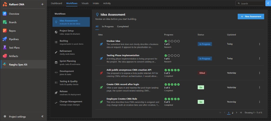The image size is (271, 121).
Task: Open the Boards sidebar icon
Action: pyautogui.click(x=5, y=22)
